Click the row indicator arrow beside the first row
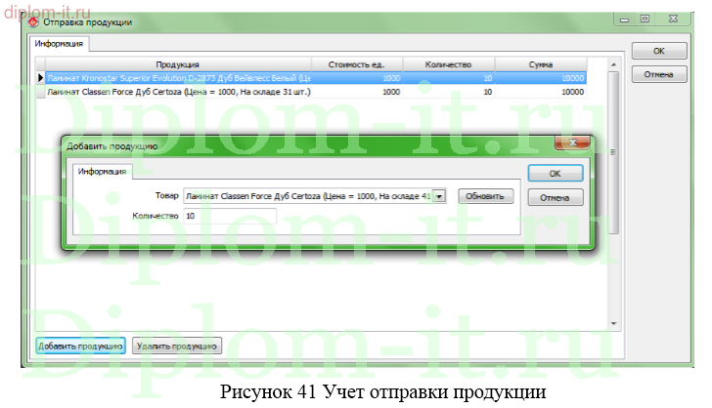Image resolution: width=712 pixels, height=408 pixels. (40, 78)
